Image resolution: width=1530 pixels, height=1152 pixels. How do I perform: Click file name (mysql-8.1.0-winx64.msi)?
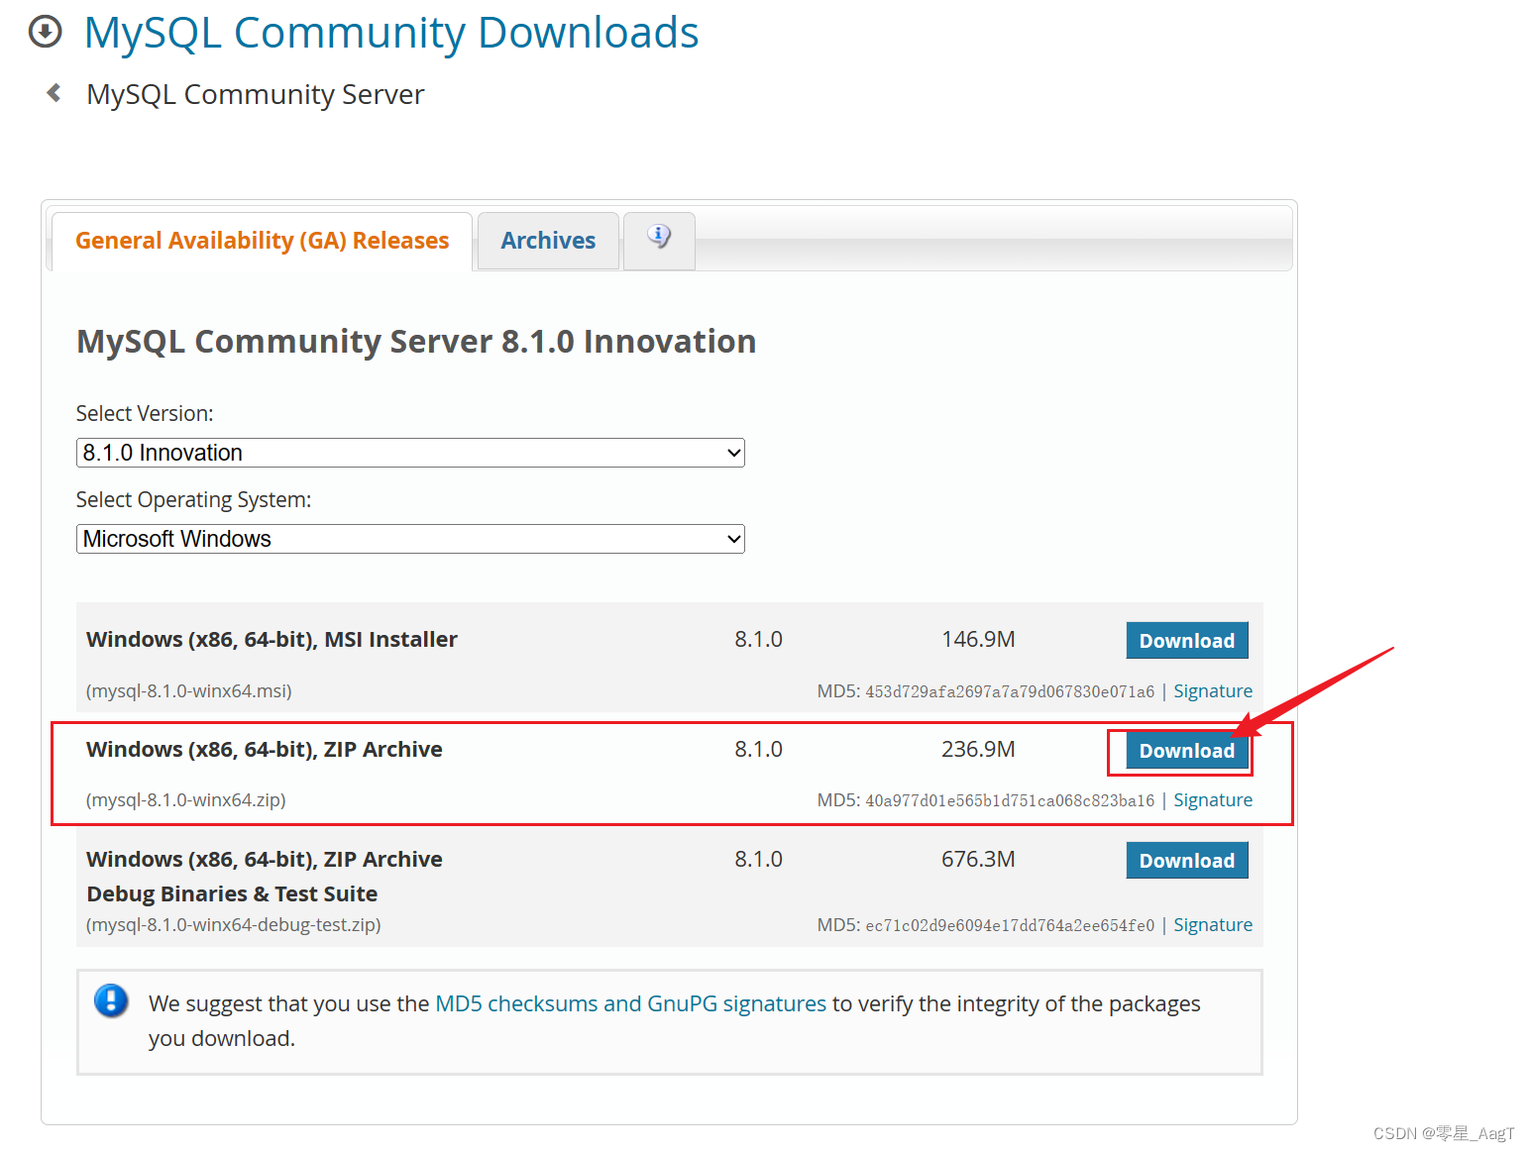pyautogui.click(x=188, y=690)
